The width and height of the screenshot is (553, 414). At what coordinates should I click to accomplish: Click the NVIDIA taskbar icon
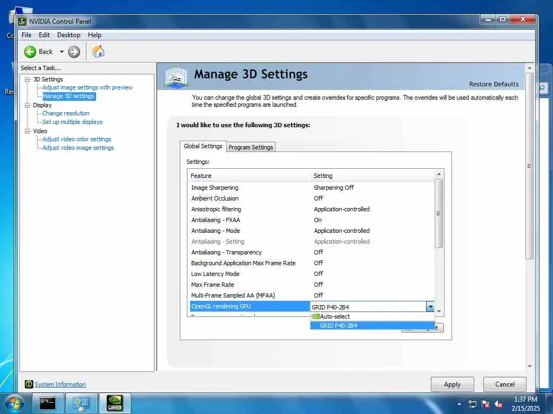click(x=115, y=403)
